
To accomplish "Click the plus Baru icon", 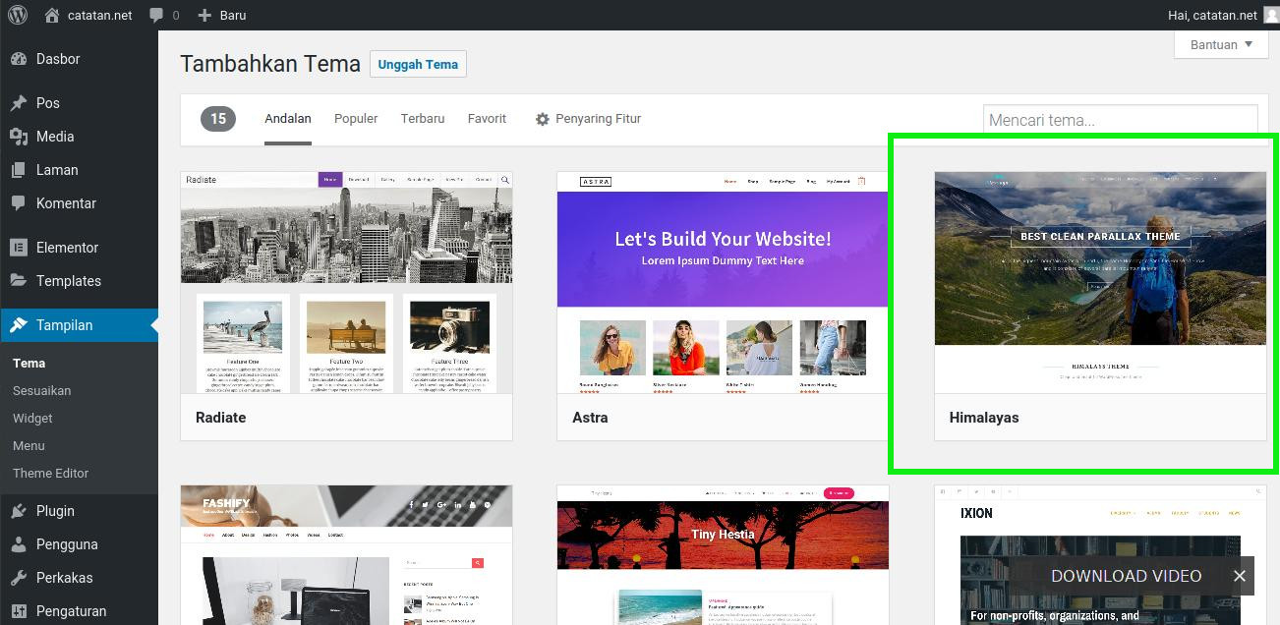I will (x=204, y=16).
